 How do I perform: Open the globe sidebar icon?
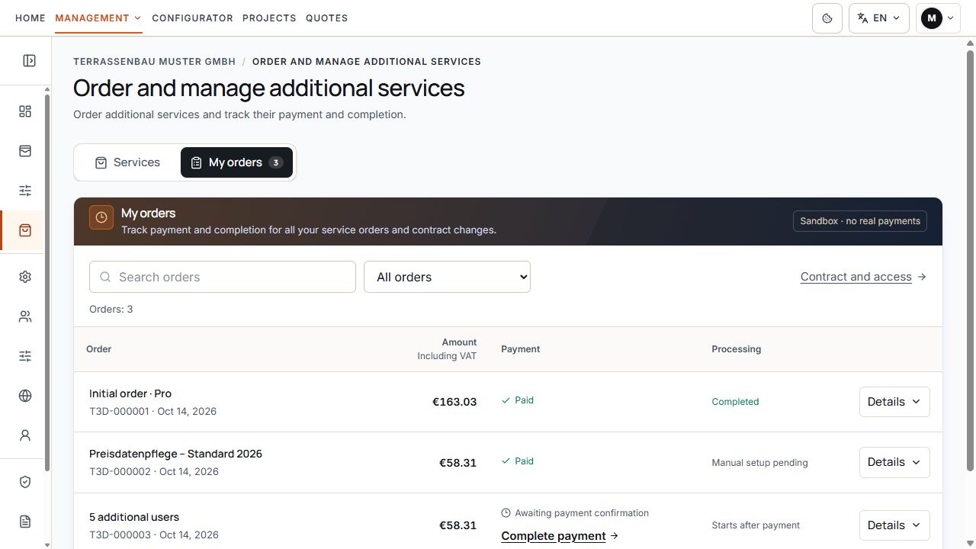pyautogui.click(x=25, y=396)
